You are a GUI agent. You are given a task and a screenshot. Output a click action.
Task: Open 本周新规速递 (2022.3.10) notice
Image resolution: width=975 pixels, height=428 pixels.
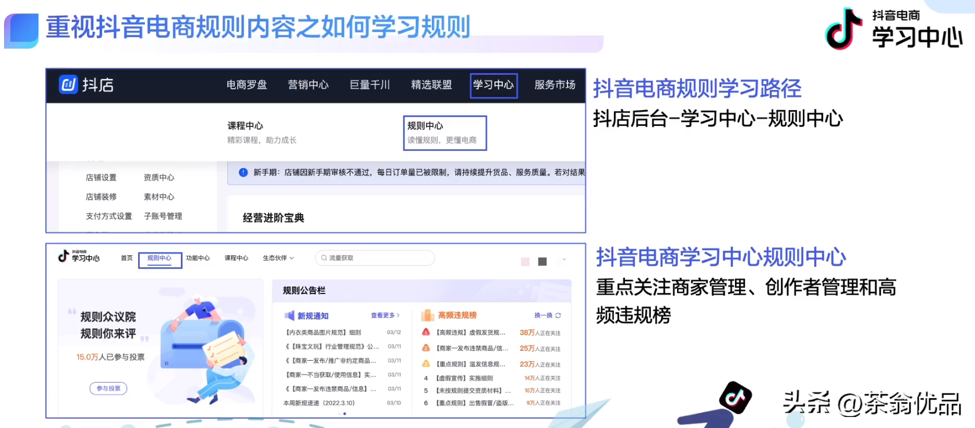319,403
